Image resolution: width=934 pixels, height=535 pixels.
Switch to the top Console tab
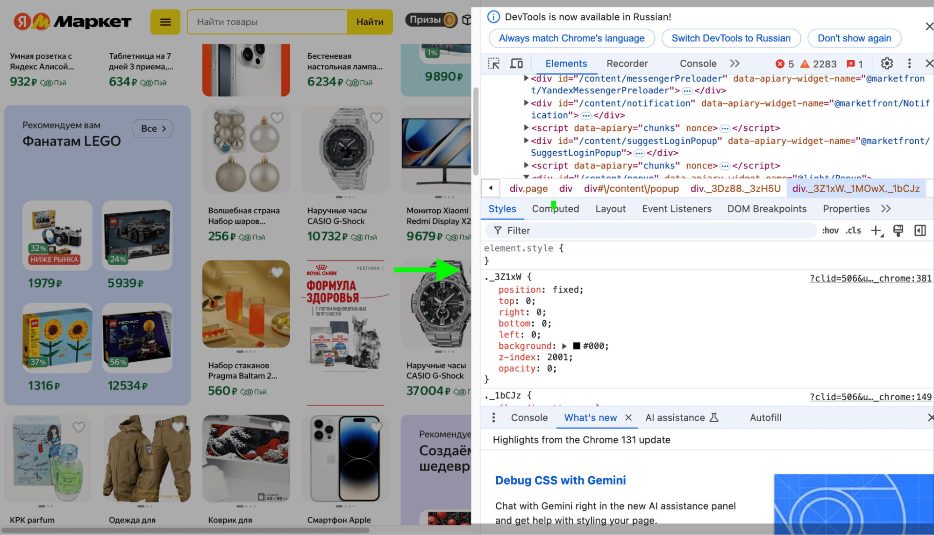[x=698, y=63]
